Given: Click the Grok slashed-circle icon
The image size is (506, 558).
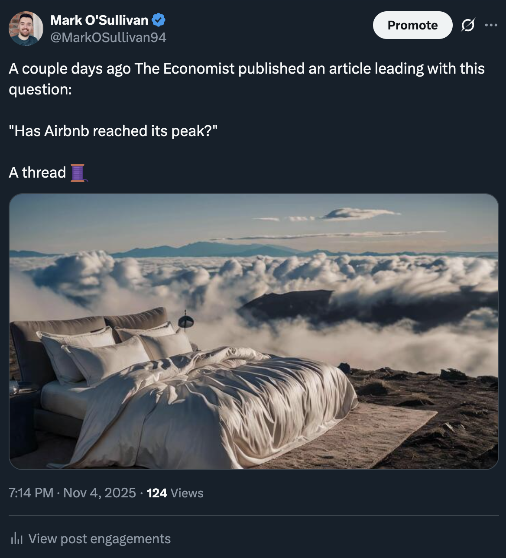Looking at the screenshot, I should tap(467, 26).
